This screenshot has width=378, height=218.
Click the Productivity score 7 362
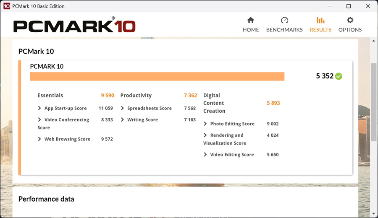point(190,95)
